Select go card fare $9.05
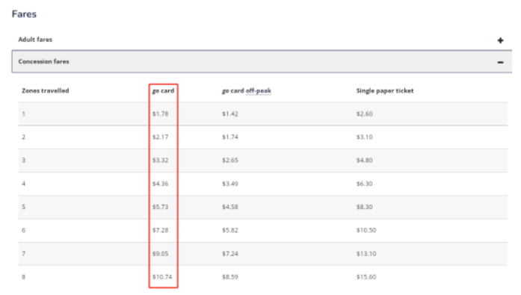This screenshot has width=521, height=295. (161, 253)
